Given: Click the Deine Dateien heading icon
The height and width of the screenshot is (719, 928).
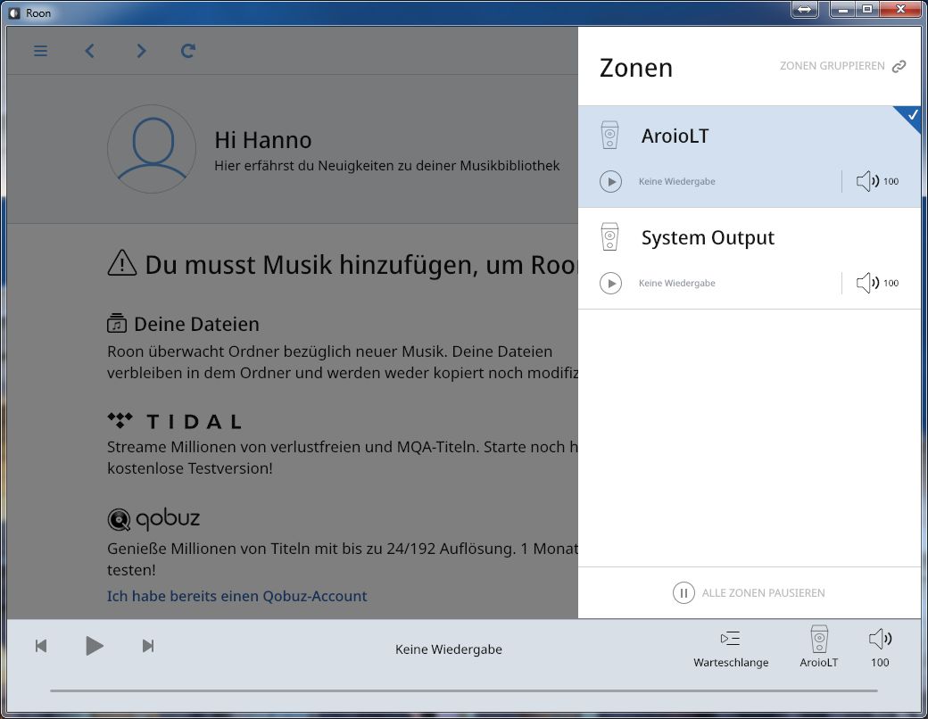Looking at the screenshot, I should point(117,323).
